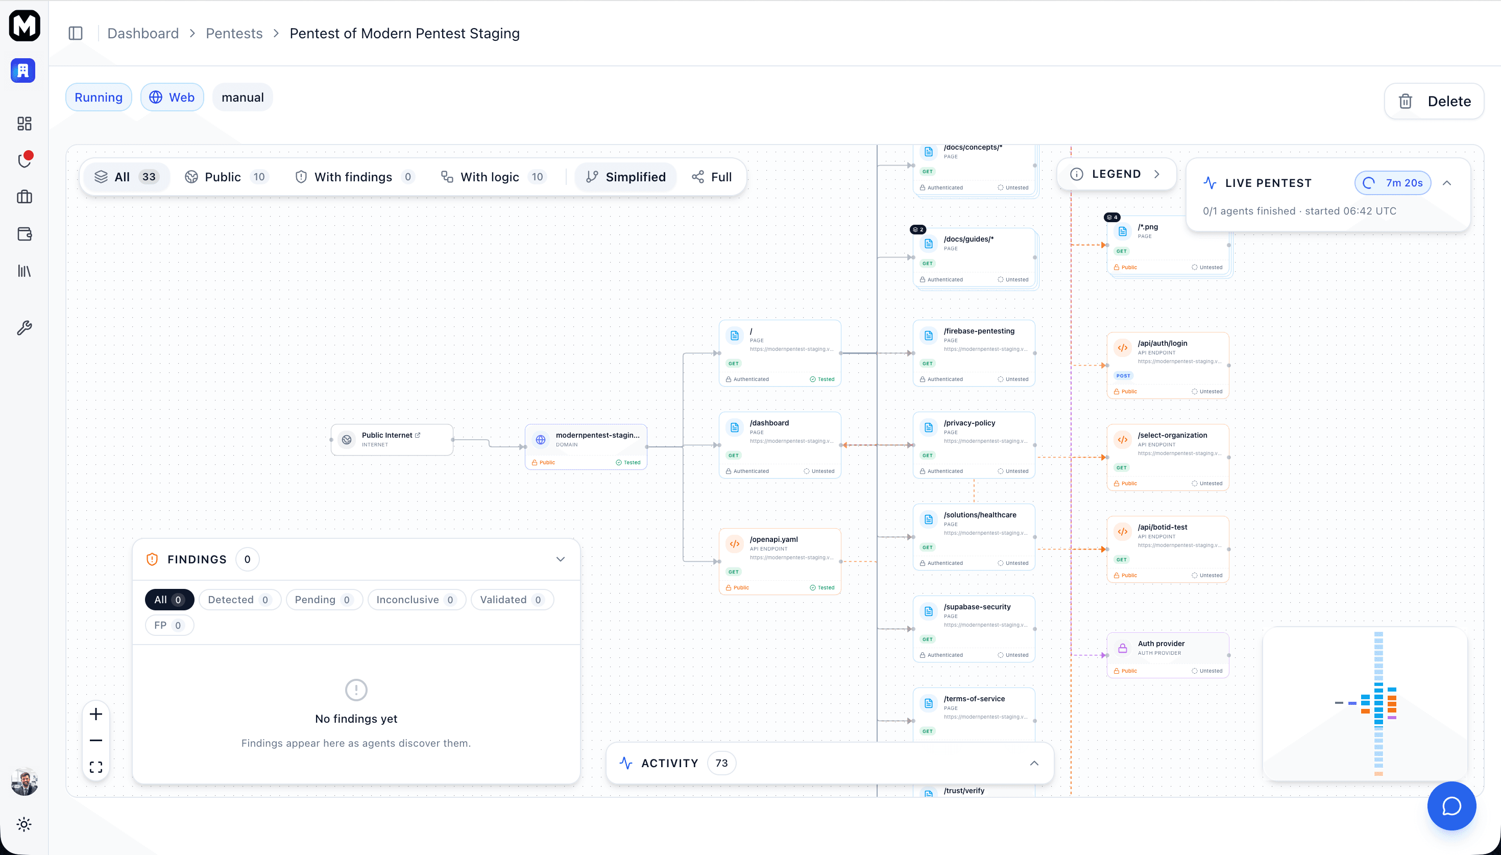Click the Auth provider lock icon

1123,648
